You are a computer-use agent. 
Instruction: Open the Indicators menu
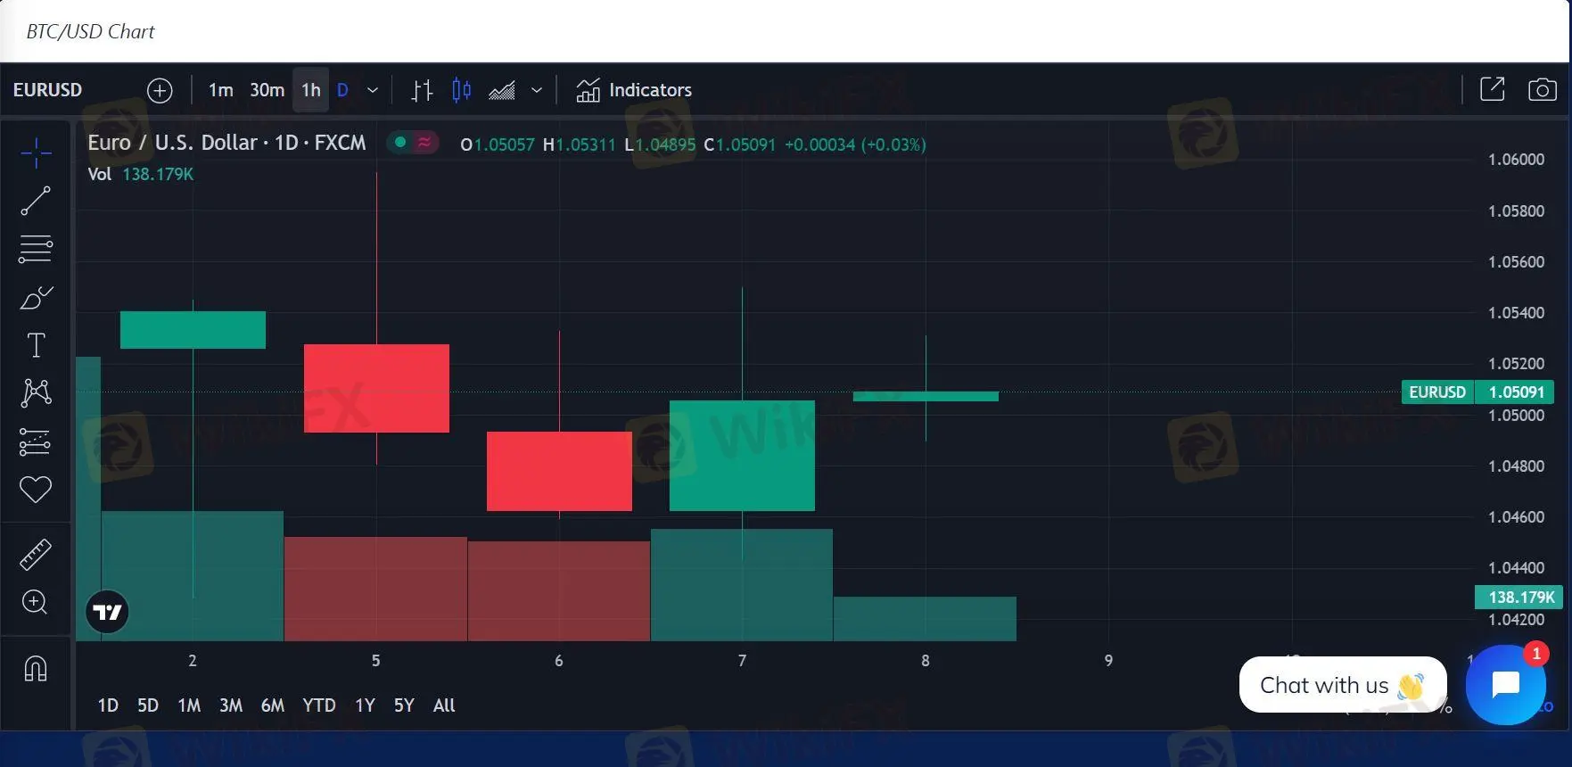(x=634, y=90)
